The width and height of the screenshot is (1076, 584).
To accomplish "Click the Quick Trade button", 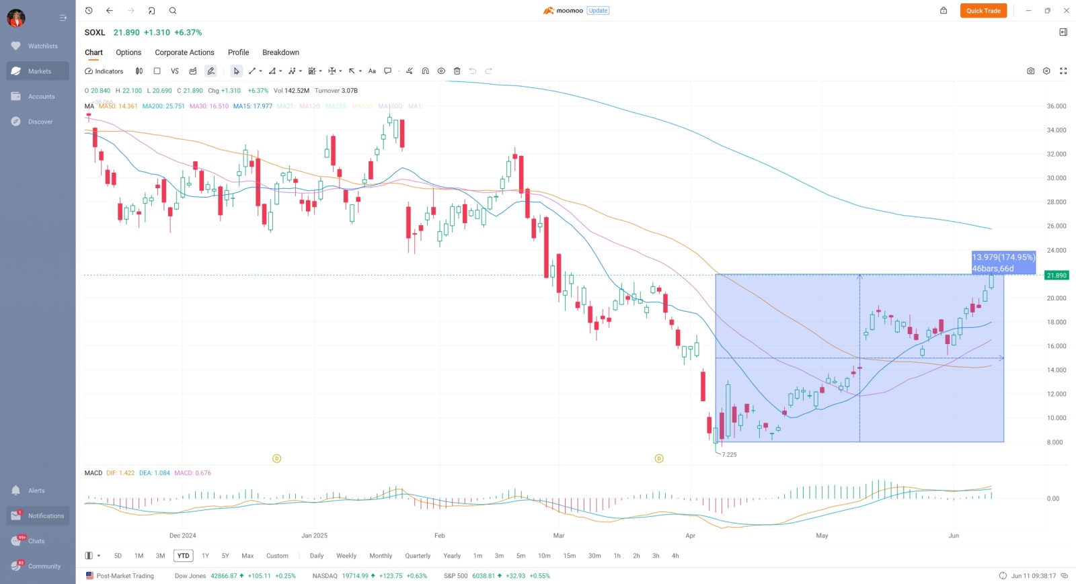I will (x=983, y=11).
